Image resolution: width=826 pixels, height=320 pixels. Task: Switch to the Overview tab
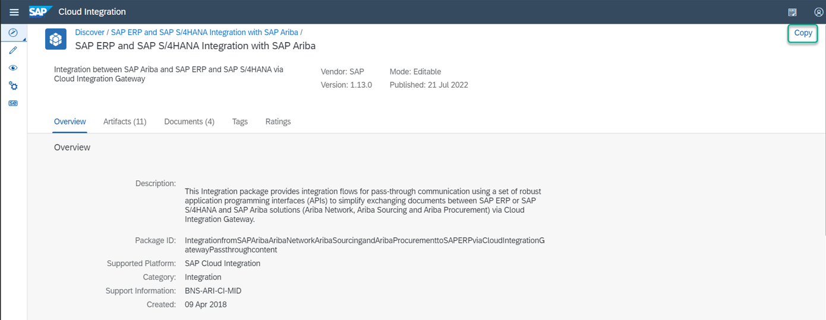pos(70,121)
